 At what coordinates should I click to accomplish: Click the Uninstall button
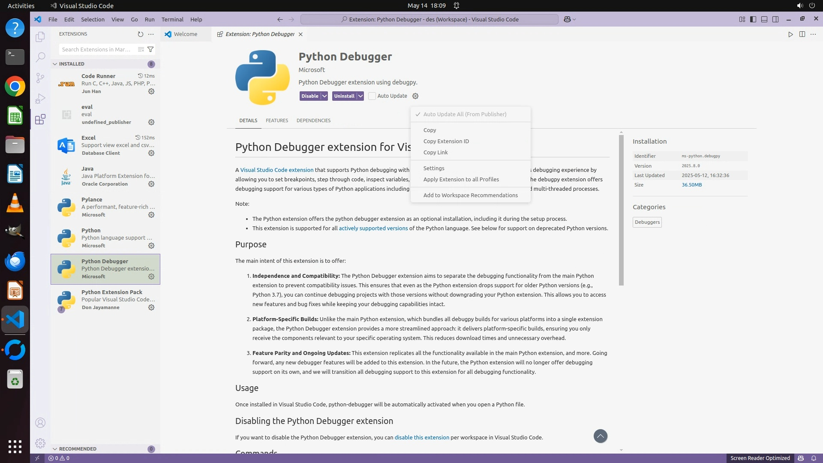[x=344, y=96]
